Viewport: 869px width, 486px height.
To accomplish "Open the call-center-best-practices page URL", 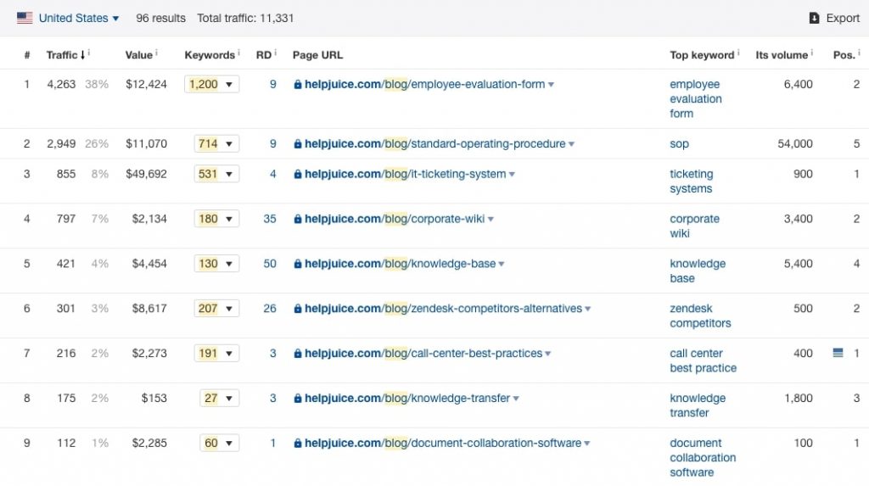I will 423,354.
